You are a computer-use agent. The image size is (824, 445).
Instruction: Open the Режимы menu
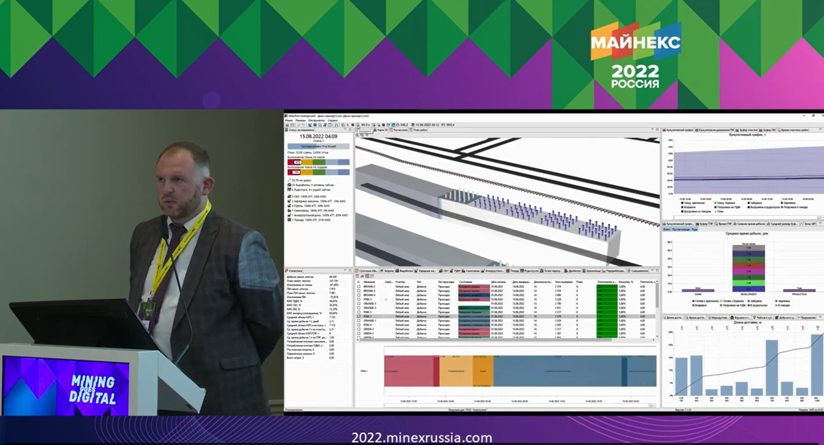(x=301, y=120)
